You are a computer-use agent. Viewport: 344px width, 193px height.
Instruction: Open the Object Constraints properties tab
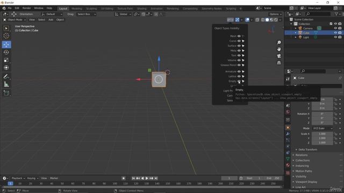(x=288, y=152)
